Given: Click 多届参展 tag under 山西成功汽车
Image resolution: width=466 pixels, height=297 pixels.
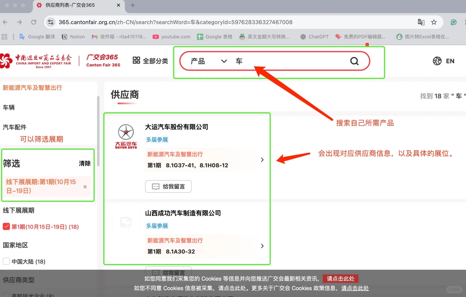Looking at the screenshot, I should (x=157, y=226).
